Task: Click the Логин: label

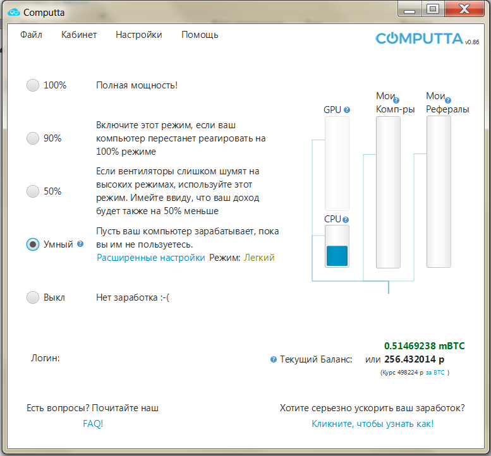Action: click(45, 358)
